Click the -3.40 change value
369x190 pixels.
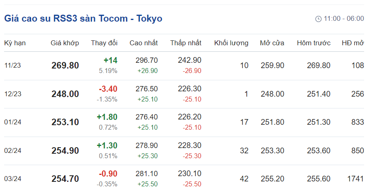coord(108,89)
